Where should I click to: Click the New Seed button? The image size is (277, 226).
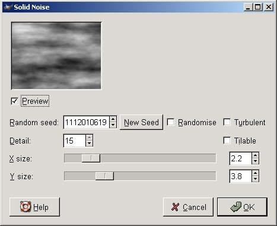tap(141, 122)
